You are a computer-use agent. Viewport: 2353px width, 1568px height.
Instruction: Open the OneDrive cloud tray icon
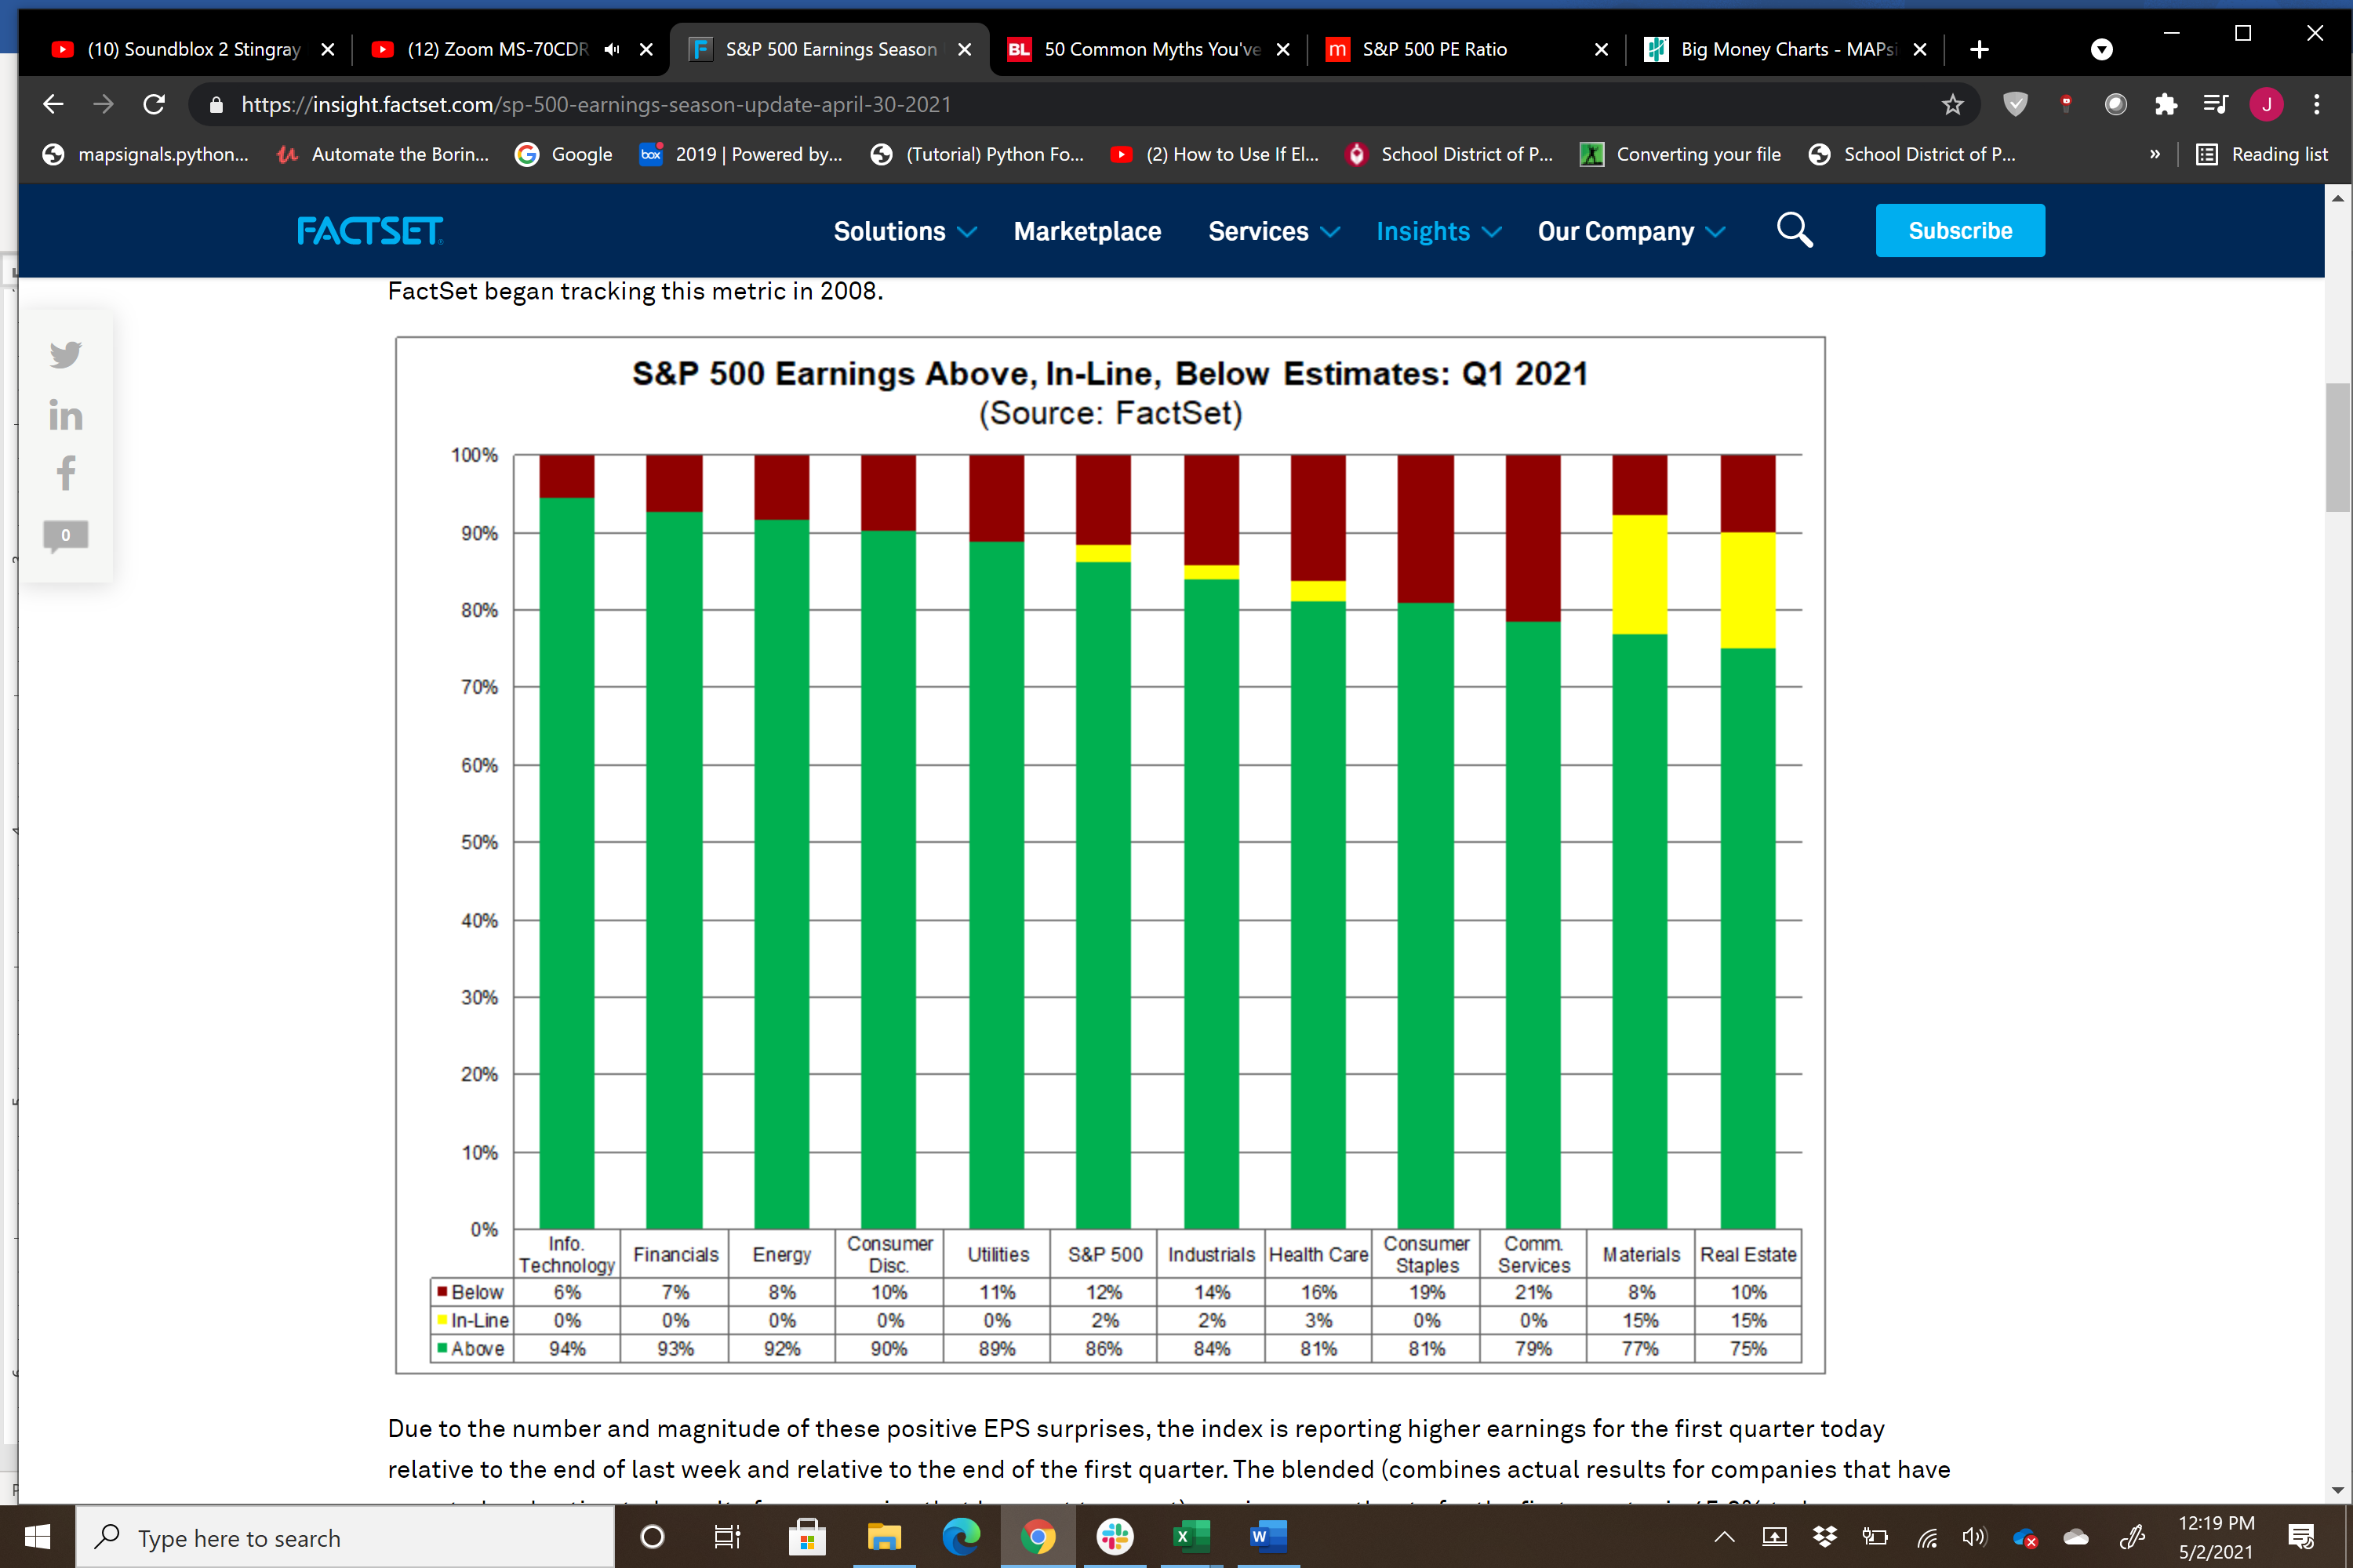tap(2076, 1537)
